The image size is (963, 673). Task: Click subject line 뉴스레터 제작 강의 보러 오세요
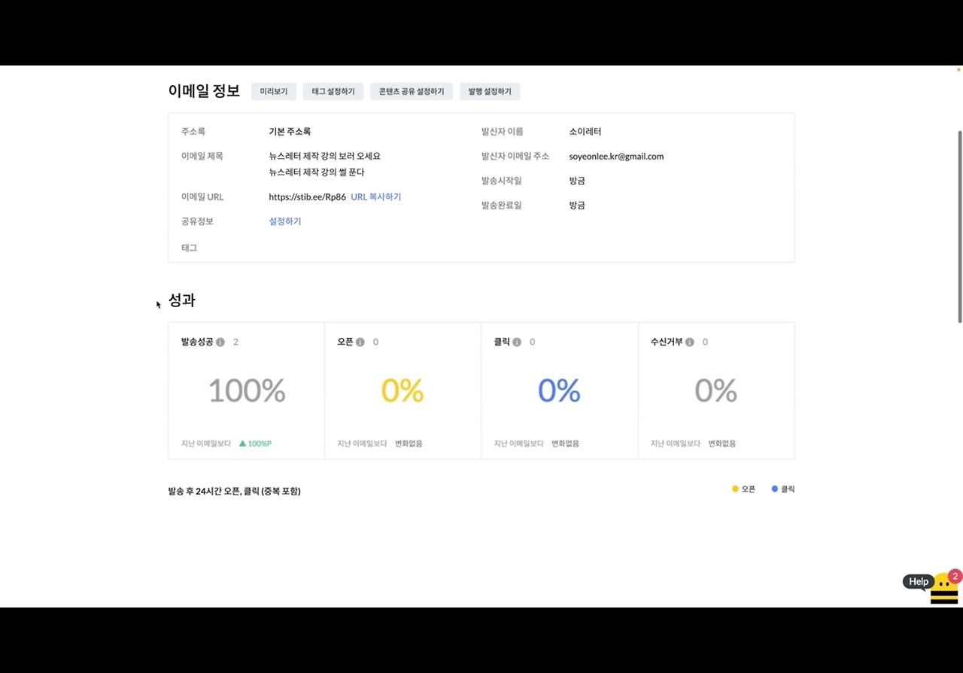tap(325, 157)
